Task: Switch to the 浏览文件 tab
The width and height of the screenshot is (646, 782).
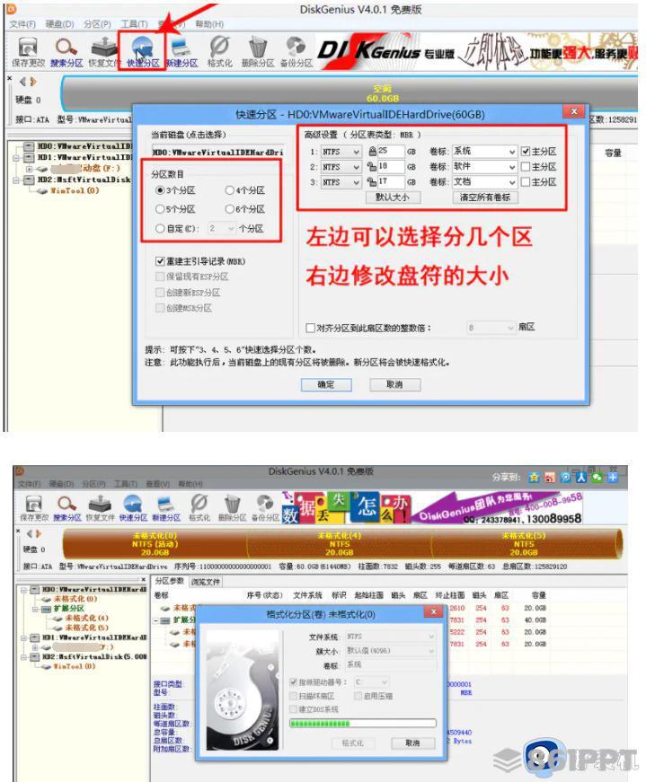Action: pyautogui.click(x=205, y=582)
